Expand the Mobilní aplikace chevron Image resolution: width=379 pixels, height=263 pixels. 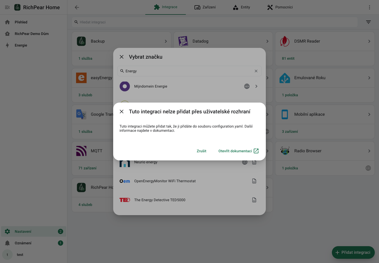tap(369, 114)
